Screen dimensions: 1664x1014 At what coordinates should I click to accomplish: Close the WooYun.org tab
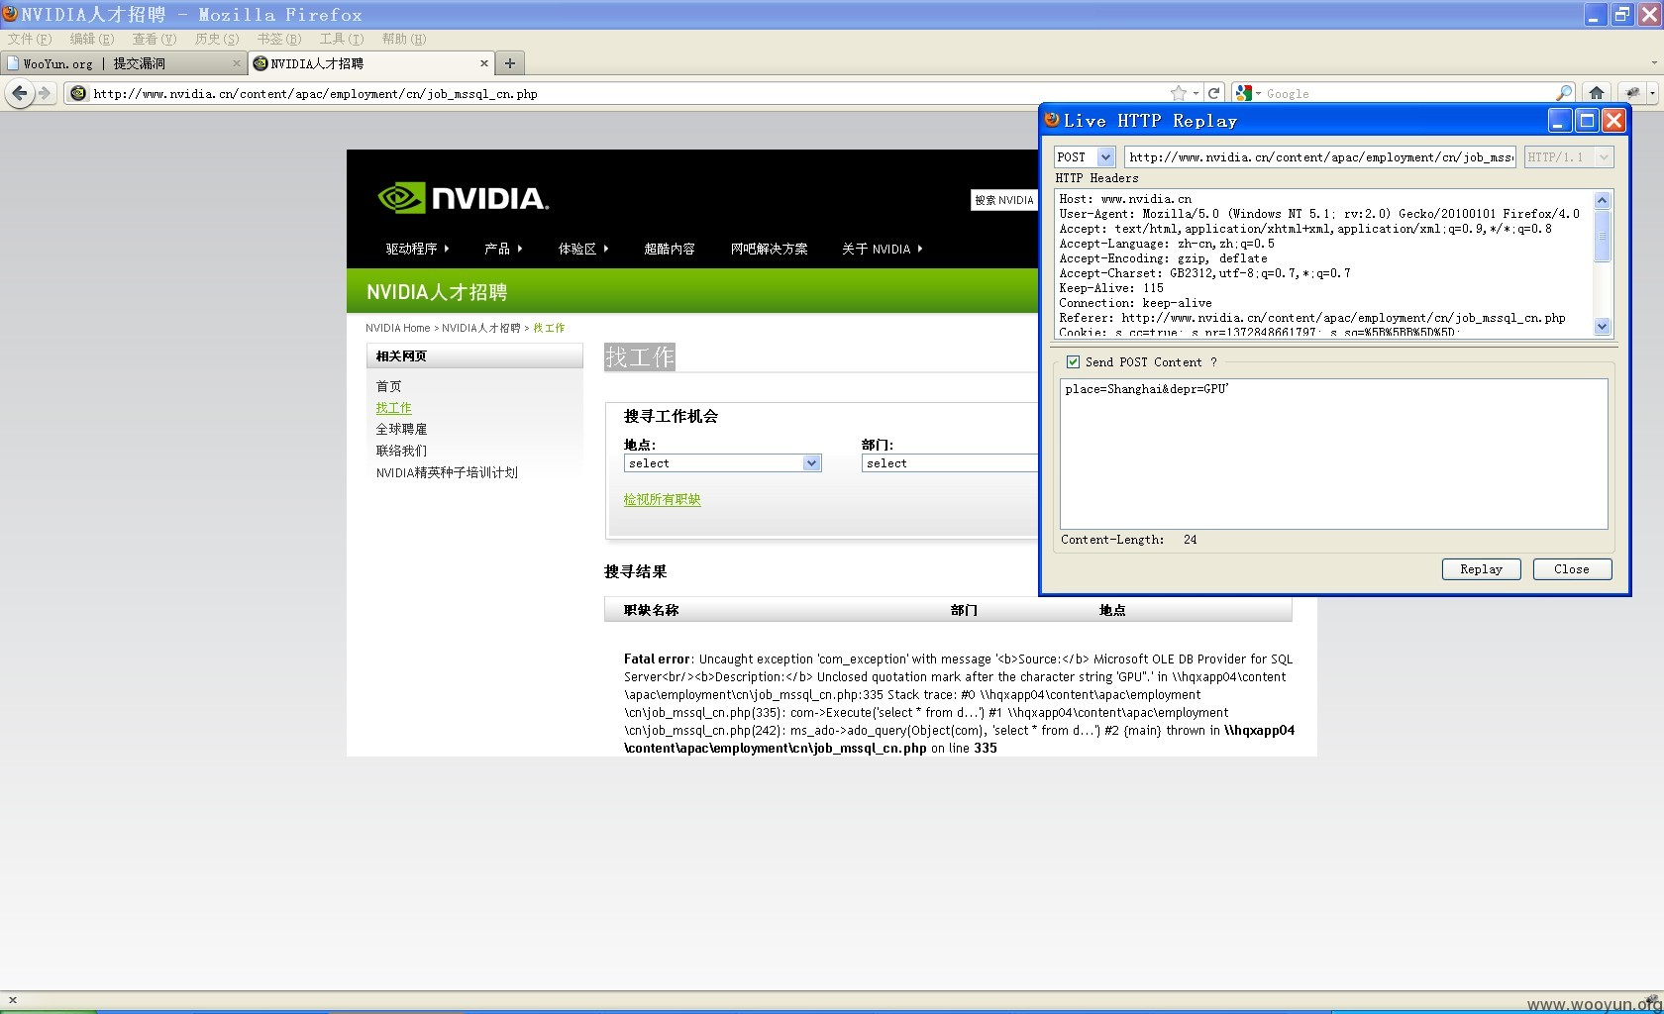[x=237, y=63]
